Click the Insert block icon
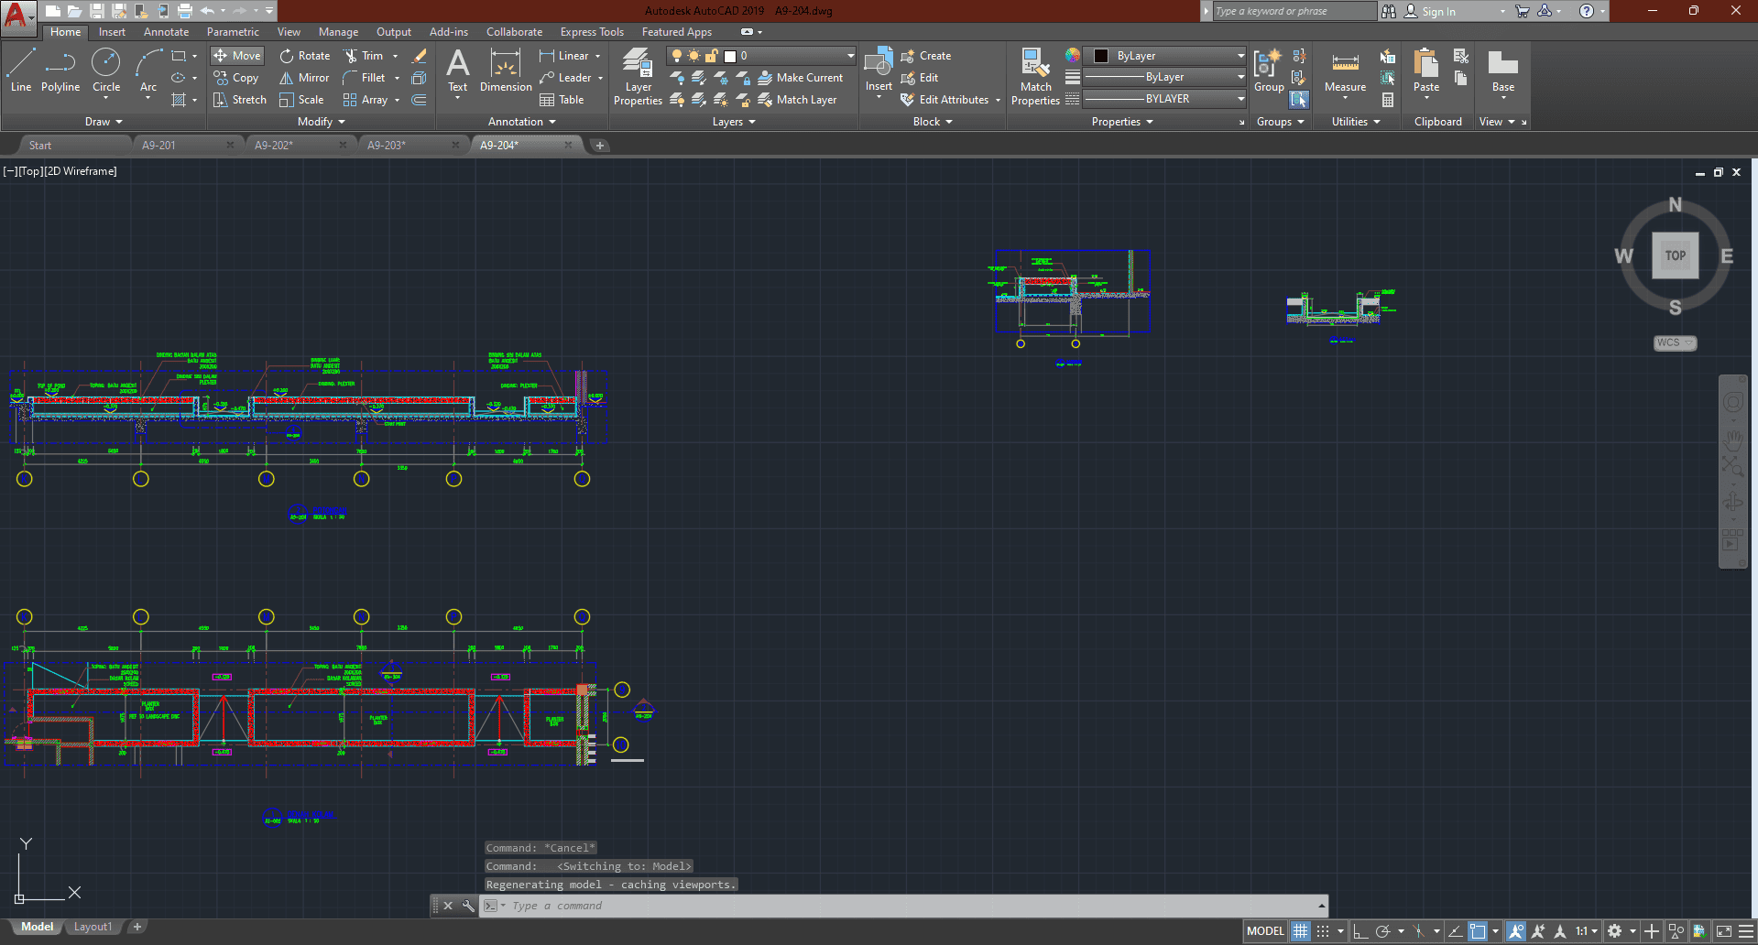The image size is (1758, 945). [879, 70]
